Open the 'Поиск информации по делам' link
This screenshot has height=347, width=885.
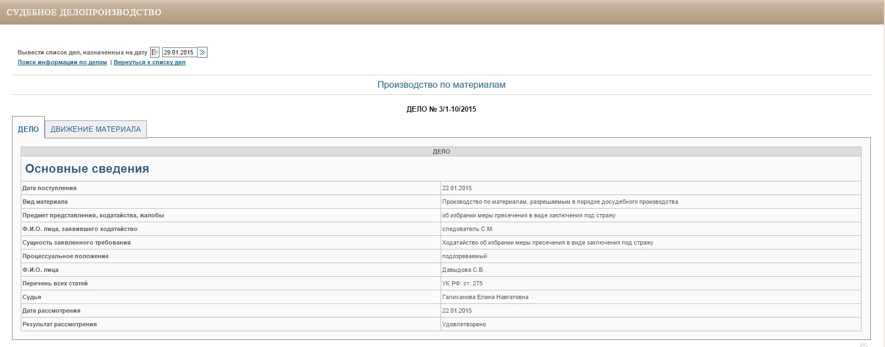click(62, 62)
